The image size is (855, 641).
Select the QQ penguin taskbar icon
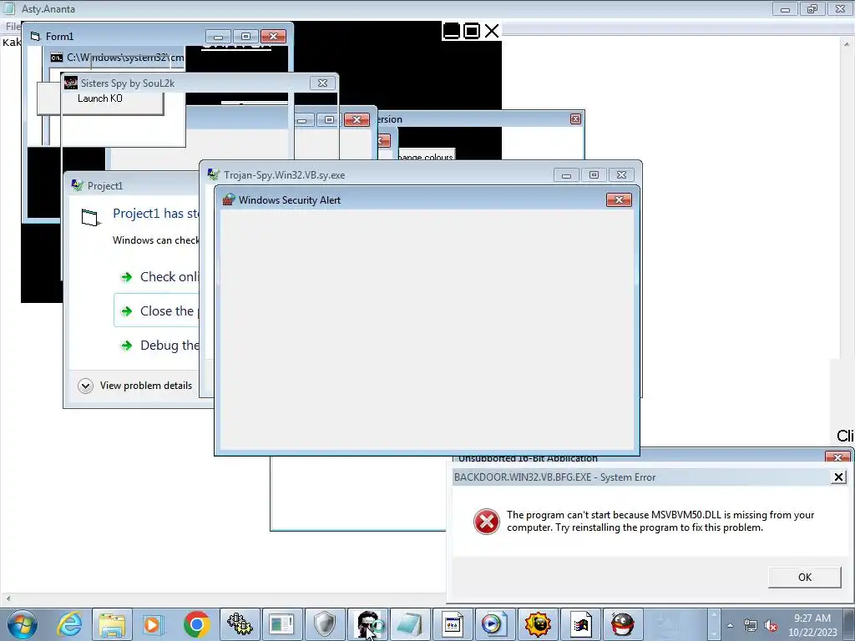point(622,624)
